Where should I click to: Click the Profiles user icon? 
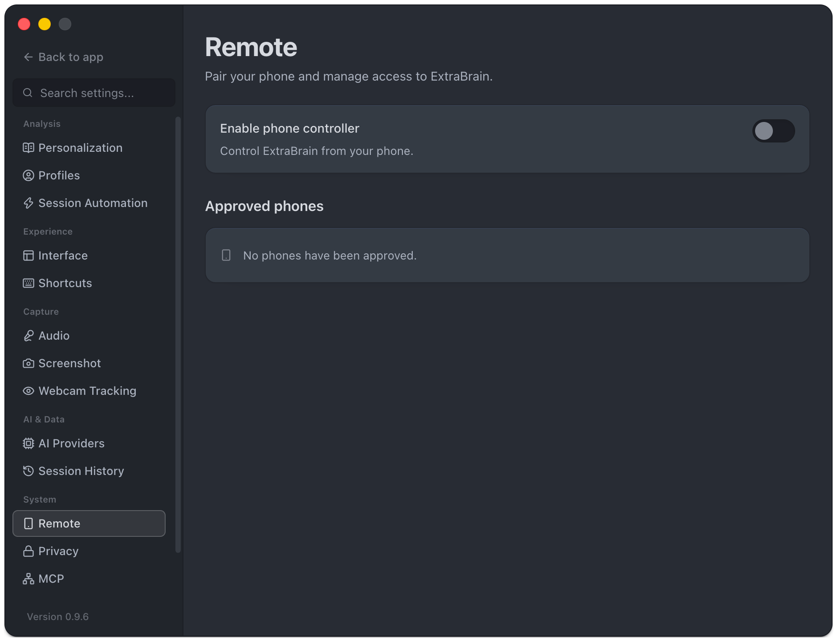[28, 175]
